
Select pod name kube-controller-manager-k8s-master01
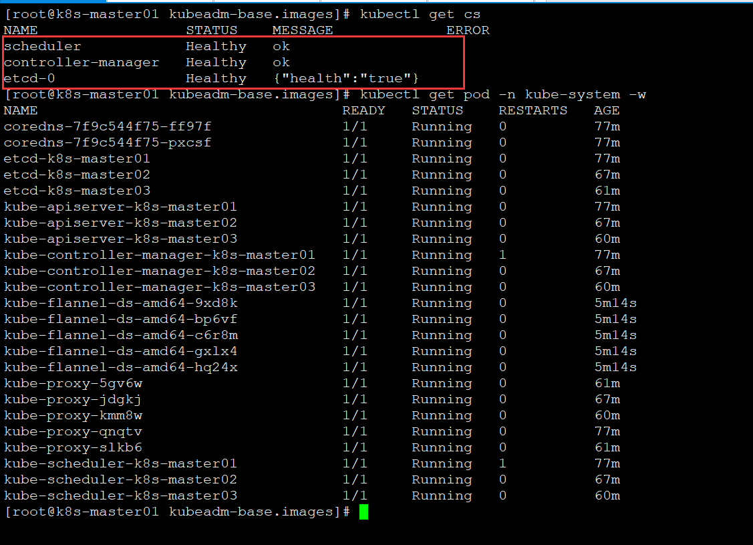point(160,255)
